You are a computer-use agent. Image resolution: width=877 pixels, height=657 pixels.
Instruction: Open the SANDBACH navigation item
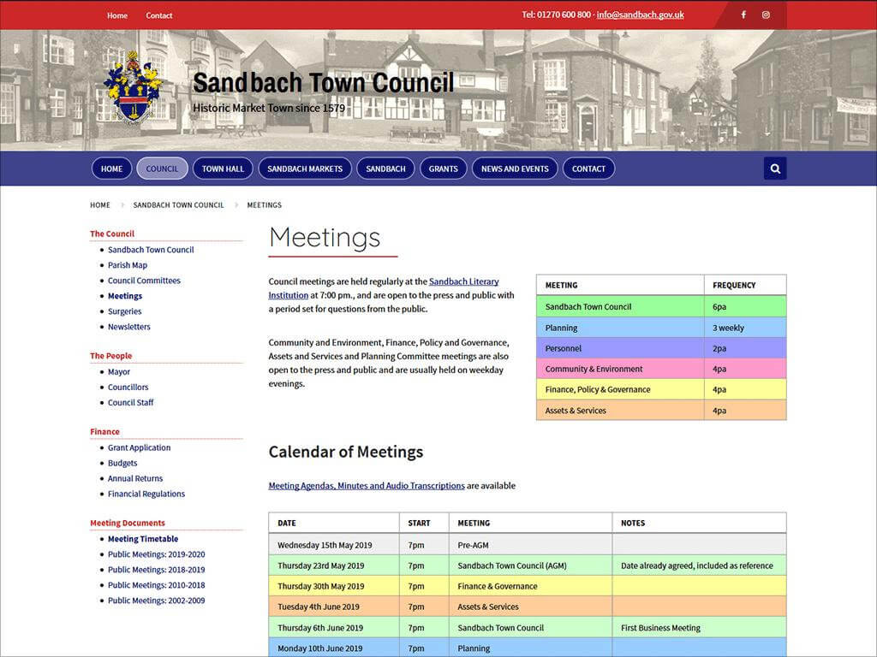(386, 169)
